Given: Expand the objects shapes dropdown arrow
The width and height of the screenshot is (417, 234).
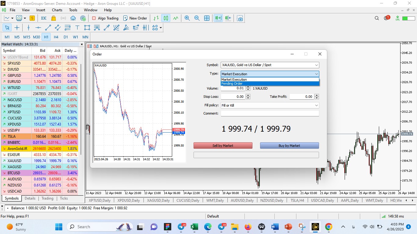Looking at the screenshot, I should (160, 28).
